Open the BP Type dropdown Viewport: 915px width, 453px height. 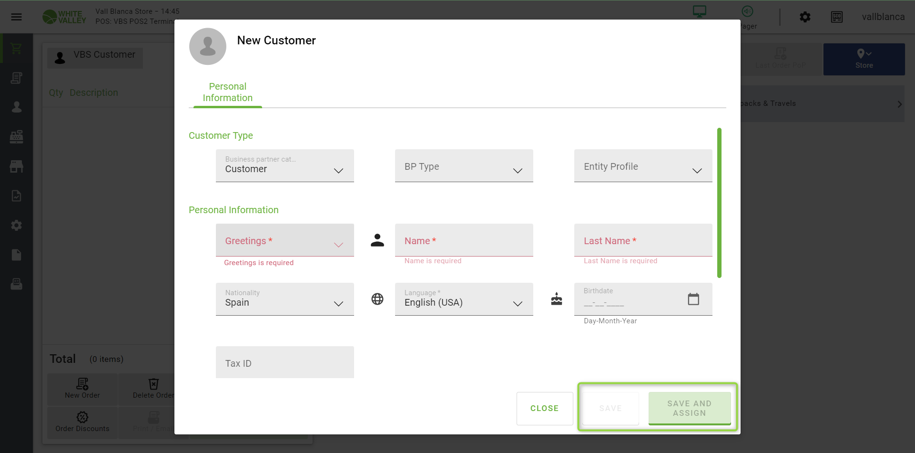point(464,166)
